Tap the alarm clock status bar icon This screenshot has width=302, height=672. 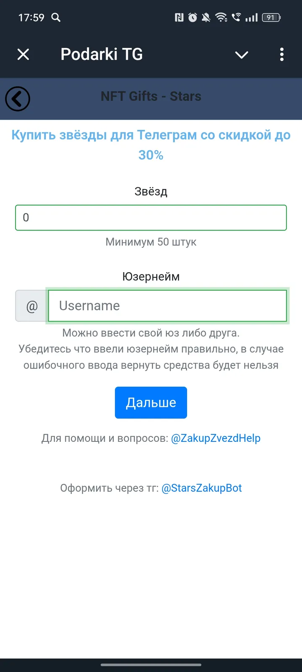click(193, 18)
